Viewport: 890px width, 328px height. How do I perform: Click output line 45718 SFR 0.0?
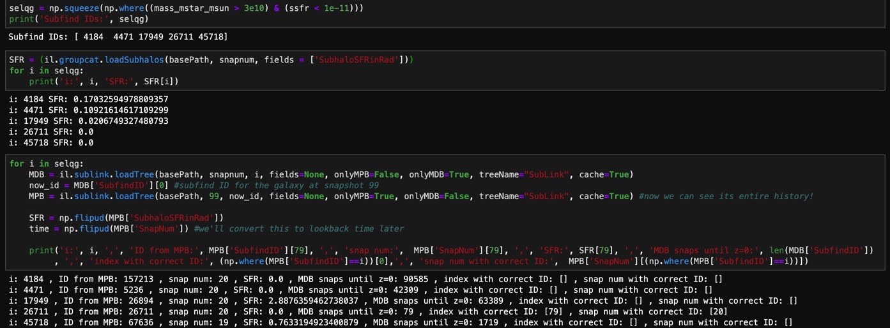tap(51, 143)
